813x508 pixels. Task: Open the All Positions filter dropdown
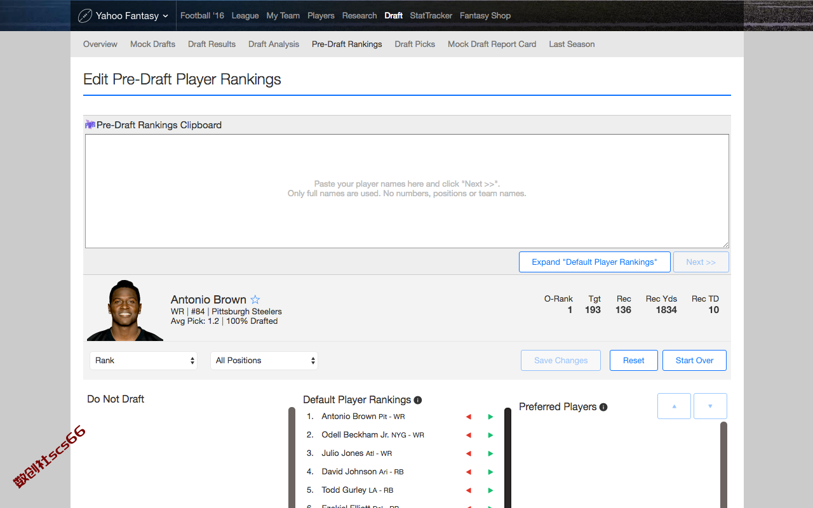[x=264, y=360]
